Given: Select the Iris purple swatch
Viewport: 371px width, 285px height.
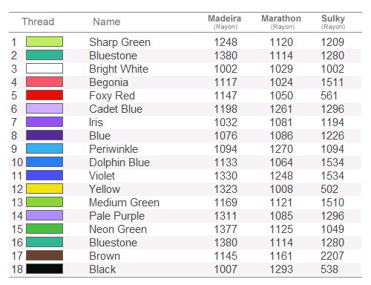Looking at the screenshot, I should (45, 122).
